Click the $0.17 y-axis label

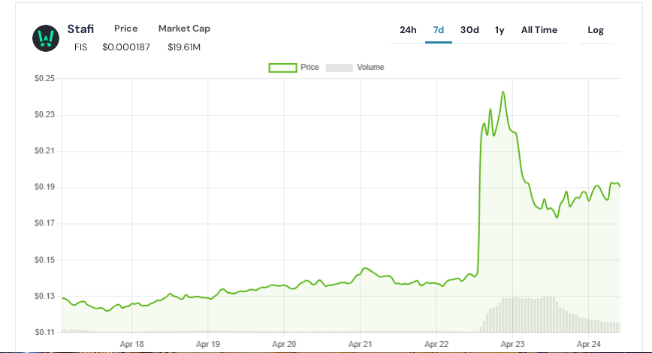(x=44, y=224)
